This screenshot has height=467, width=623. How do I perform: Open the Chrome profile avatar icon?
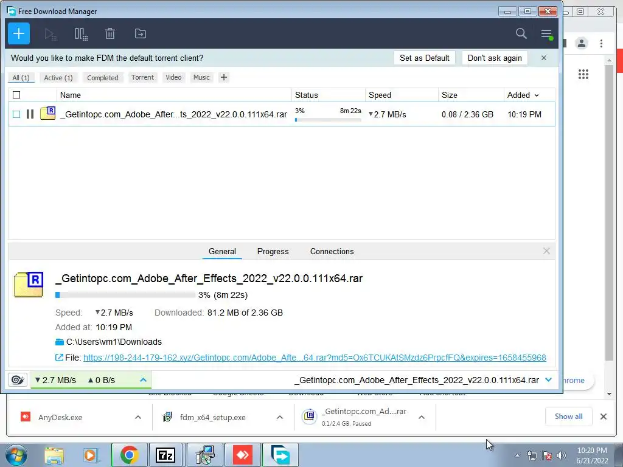(581, 43)
